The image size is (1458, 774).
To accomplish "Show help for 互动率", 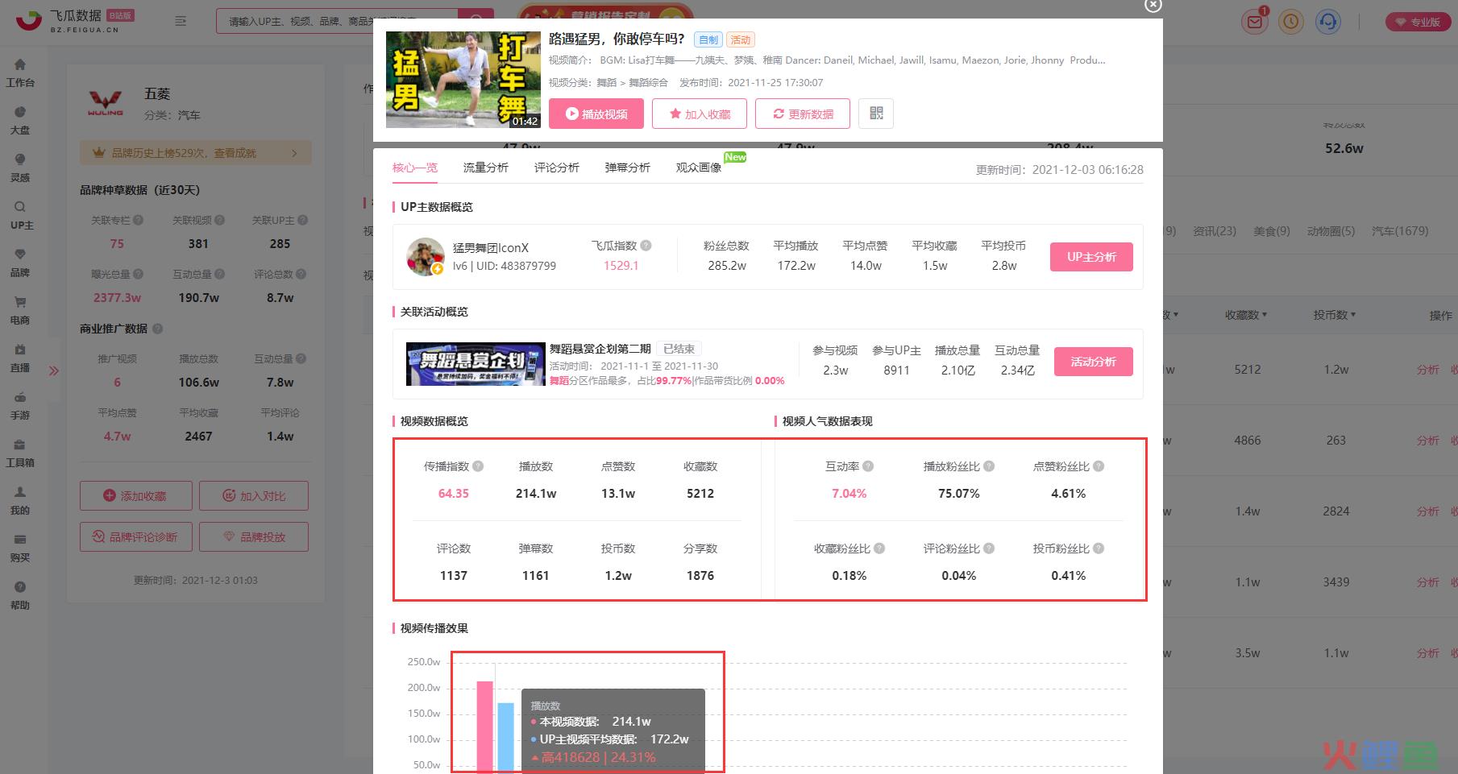I will (868, 466).
